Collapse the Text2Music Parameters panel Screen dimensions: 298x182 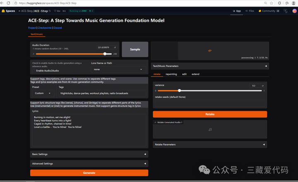point(265,66)
